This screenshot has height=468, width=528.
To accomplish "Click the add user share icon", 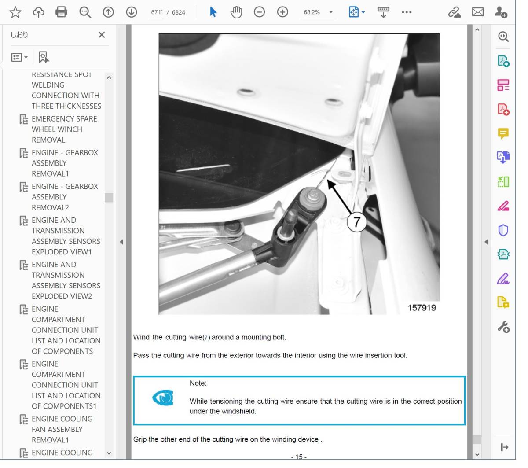I will click(x=501, y=12).
